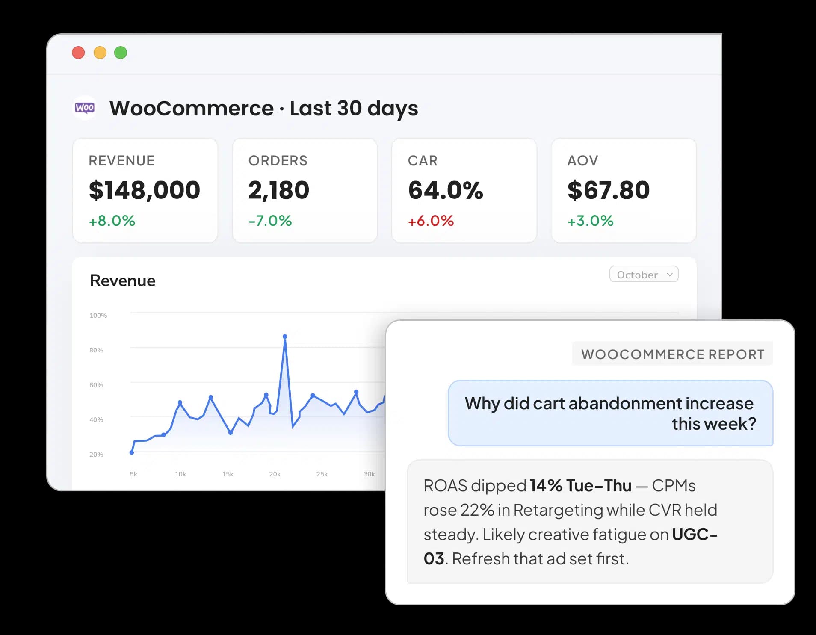Click the +6.0% CAR change value
Viewport: 816px width, 635px height.
tap(431, 221)
